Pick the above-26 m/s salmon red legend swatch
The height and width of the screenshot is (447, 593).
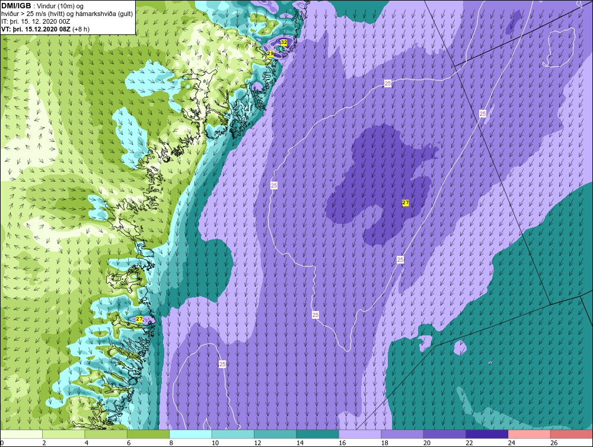(572, 434)
